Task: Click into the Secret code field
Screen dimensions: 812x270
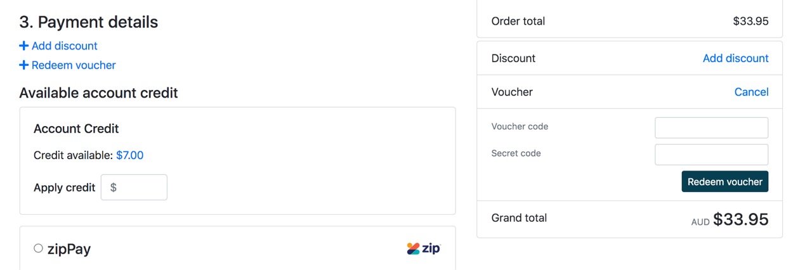Action: tap(712, 155)
